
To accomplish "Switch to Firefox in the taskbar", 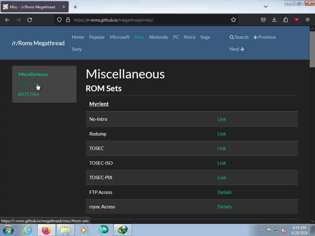I will pyautogui.click(x=46, y=230).
